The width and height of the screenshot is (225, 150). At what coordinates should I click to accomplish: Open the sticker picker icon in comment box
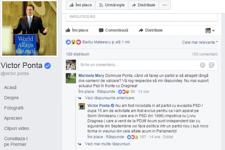click(211, 65)
